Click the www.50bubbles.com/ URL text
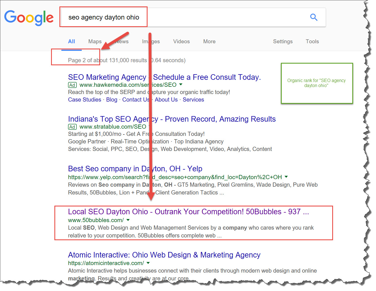This screenshot has height=291, width=376. coord(96,220)
